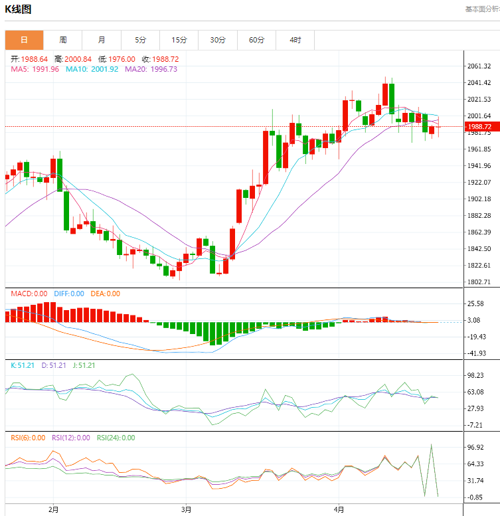Screen dimensions: 500x516
Task: Click the 低:1976.00 low price value
Action: tap(117, 59)
